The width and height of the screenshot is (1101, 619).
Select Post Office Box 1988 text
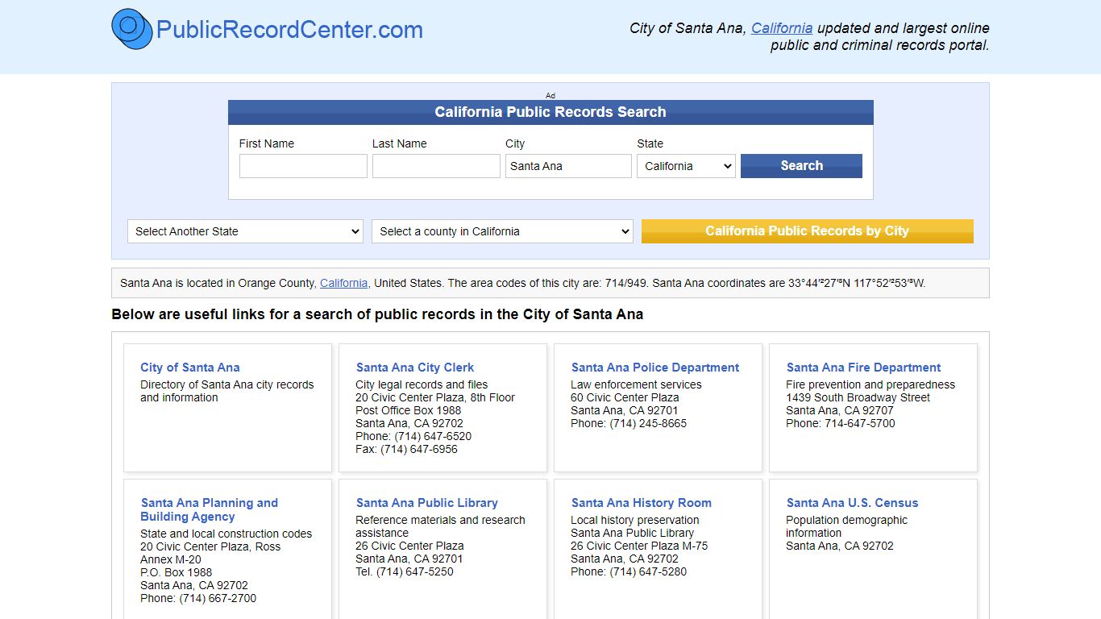click(409, 410)
